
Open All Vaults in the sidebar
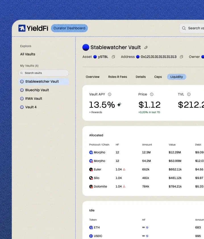[x=28, y=54]
